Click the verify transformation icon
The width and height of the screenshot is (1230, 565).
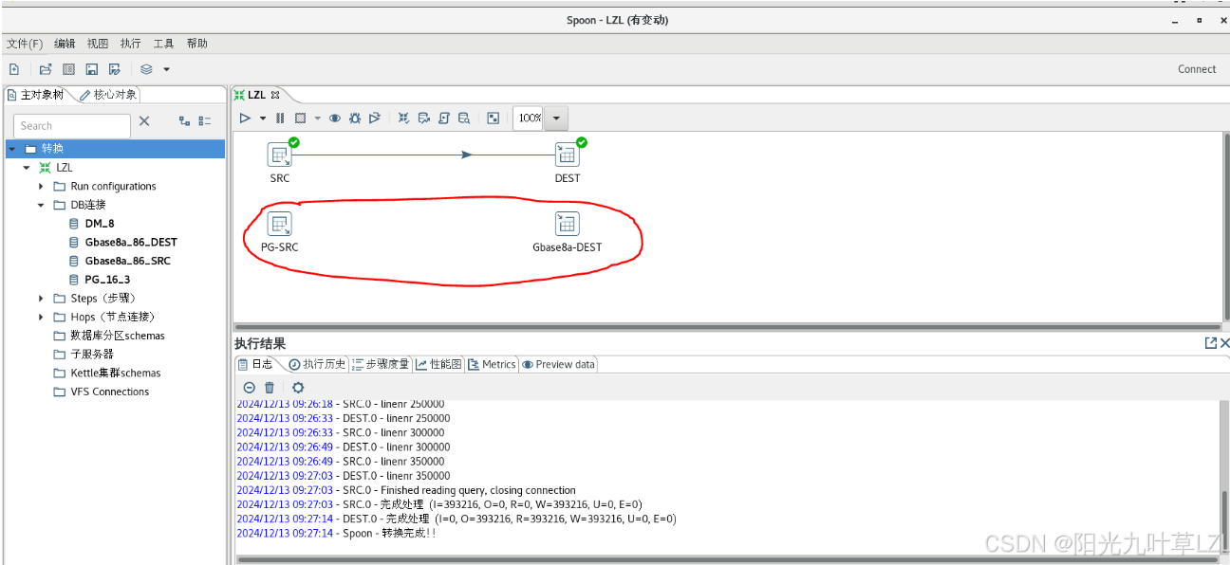[403, 118]
